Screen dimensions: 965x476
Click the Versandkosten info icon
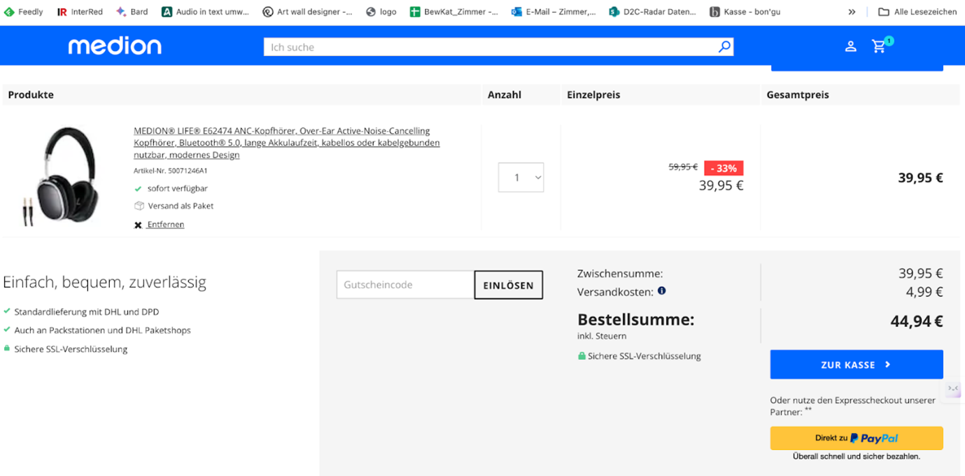click(661, 290)
